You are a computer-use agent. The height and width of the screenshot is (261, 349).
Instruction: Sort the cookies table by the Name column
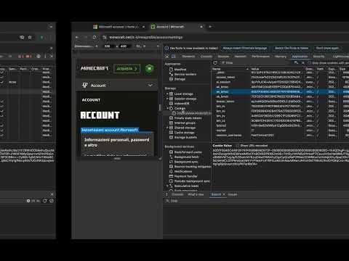[230, 69]
